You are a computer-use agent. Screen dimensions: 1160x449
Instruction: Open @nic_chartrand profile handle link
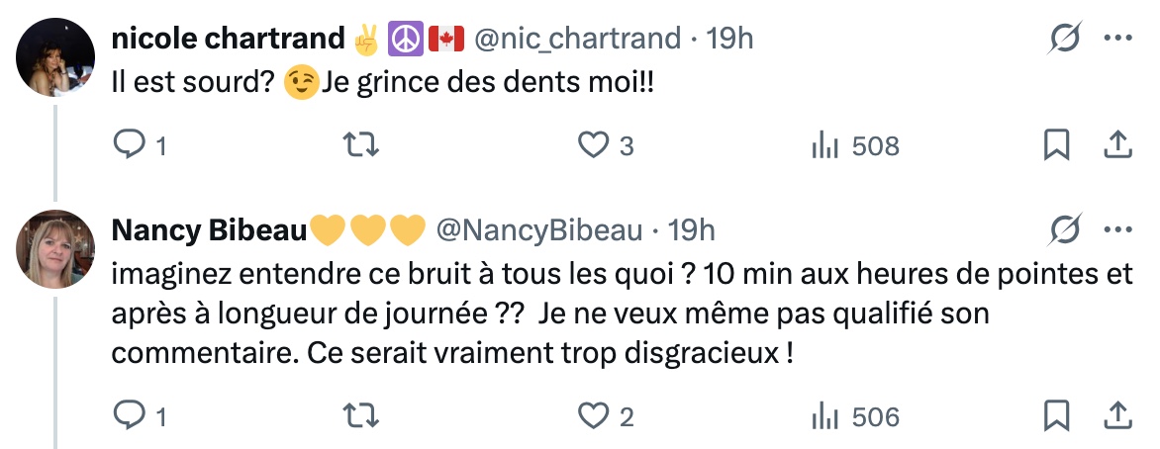(x=578, y=39)
